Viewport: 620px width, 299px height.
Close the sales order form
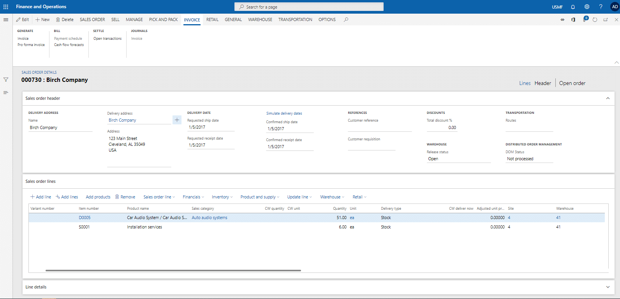click(616, 19)
